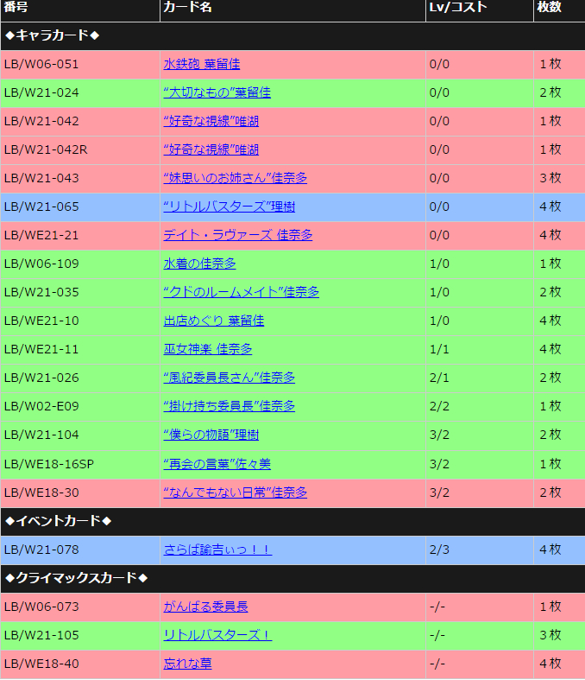Open the "風紀委員長さん"佳奈多 link
The height and width of the screenshot is (680, 585).
pyautogui.click(x=229, y=378)
